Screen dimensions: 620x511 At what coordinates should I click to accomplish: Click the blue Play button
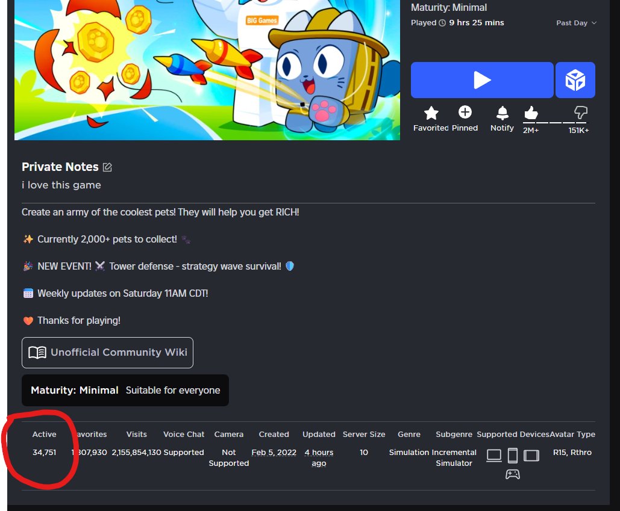(482, 80)
